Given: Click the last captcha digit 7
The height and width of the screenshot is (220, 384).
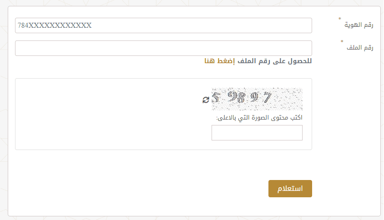Looking at the screenshot, I should 267,98.
